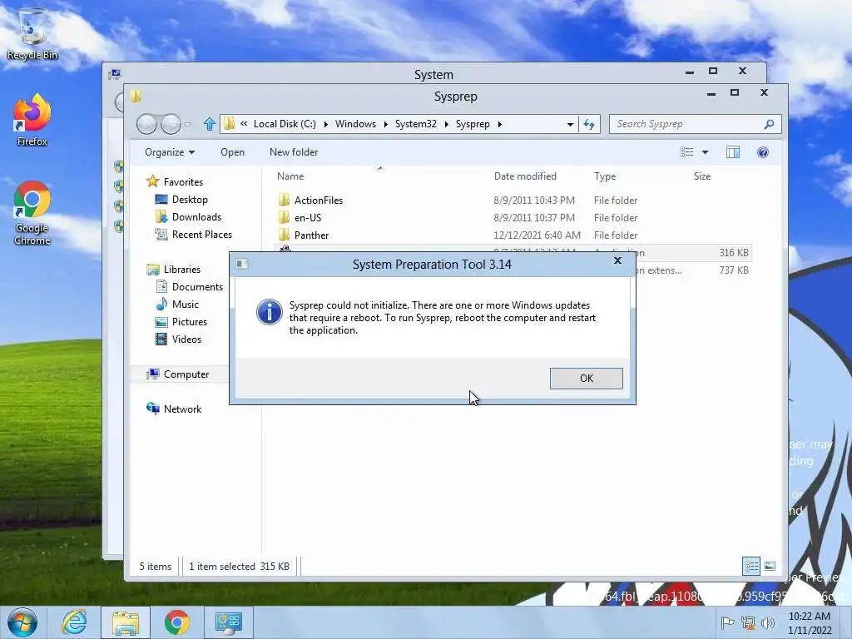Sort by the Date modified column header
The width and height of the screenshot is (852, 639).
tap(525, 176)
